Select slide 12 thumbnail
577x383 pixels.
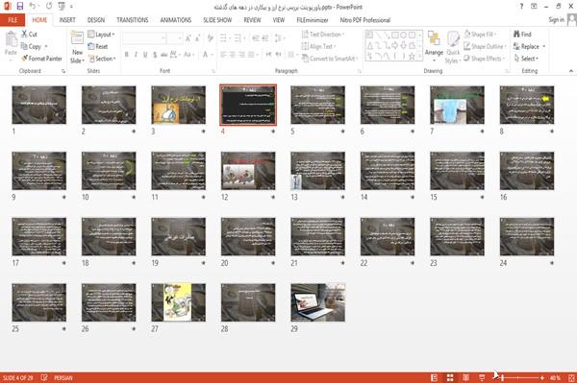pyautogui.click(x=248, y=171)
